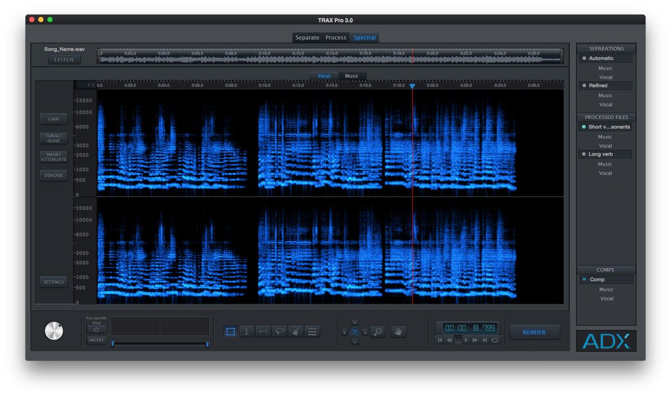Select Vocal under Long verb
Screen dimensions: 671x397
606,173
